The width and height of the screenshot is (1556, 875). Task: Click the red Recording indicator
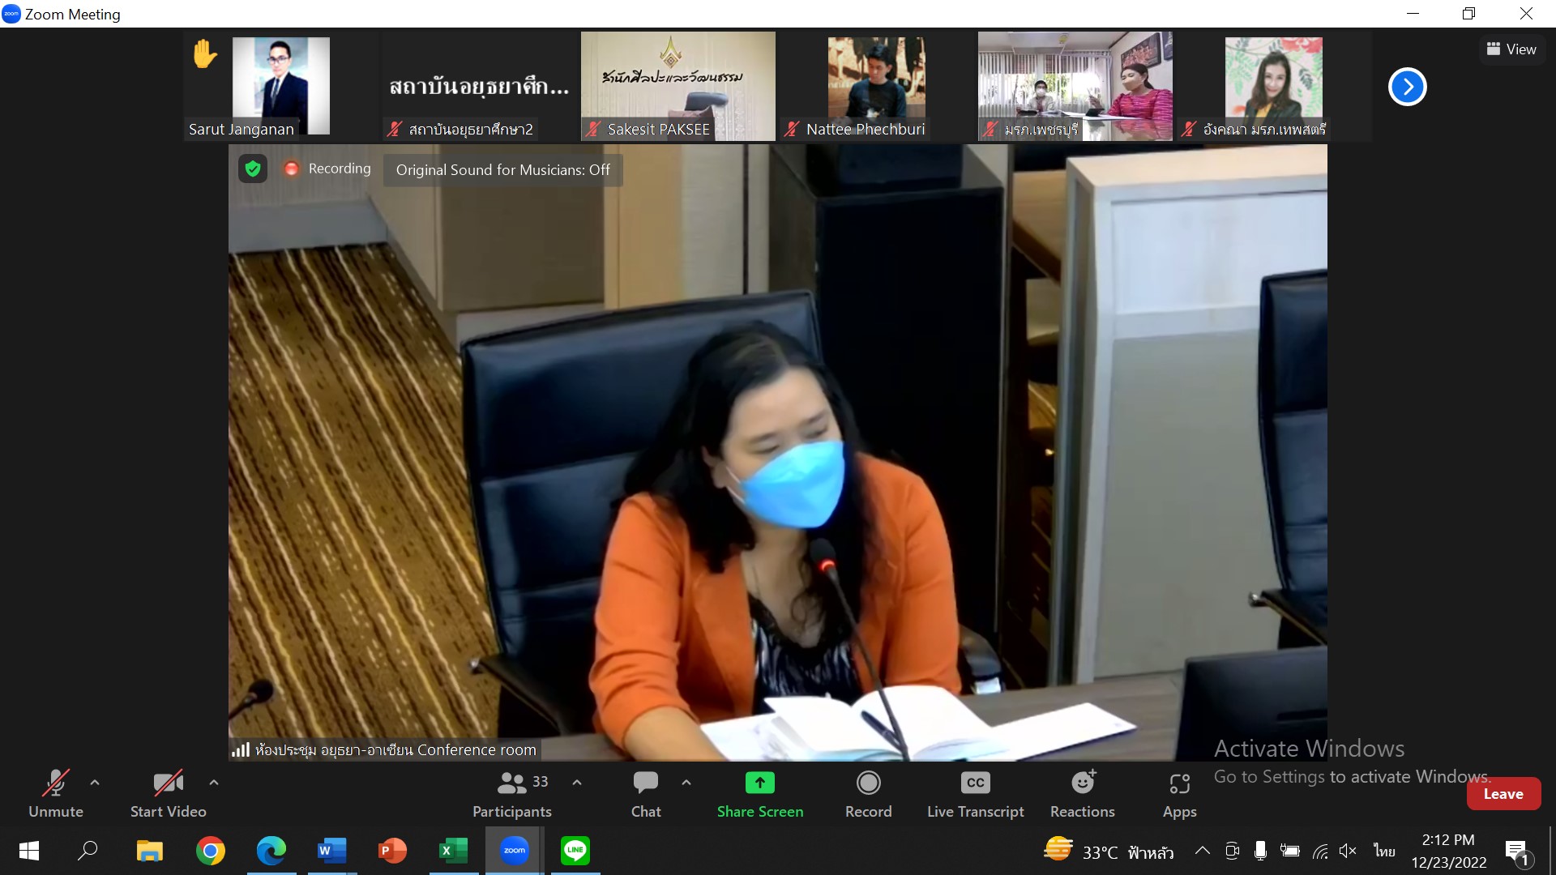pyautogui.click(x=327, y=169)
